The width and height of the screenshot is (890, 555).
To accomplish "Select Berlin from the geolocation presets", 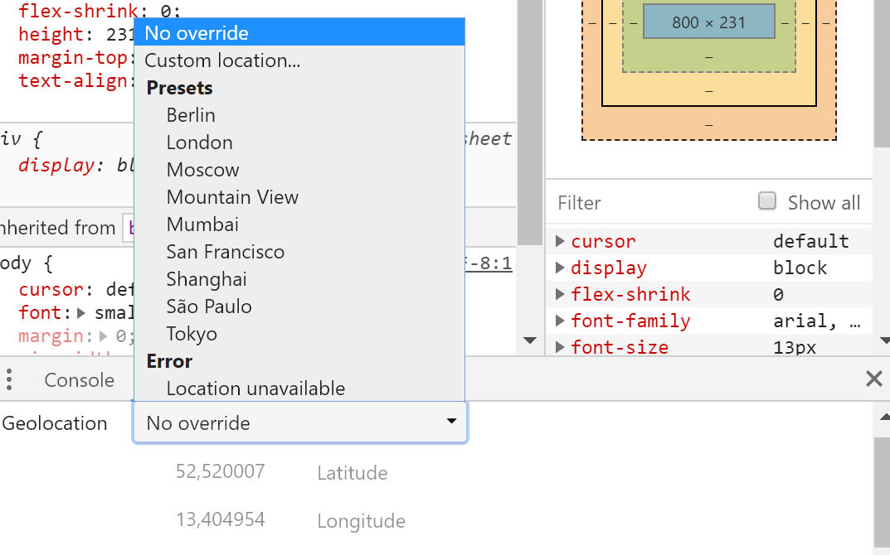I will (191, 115).
